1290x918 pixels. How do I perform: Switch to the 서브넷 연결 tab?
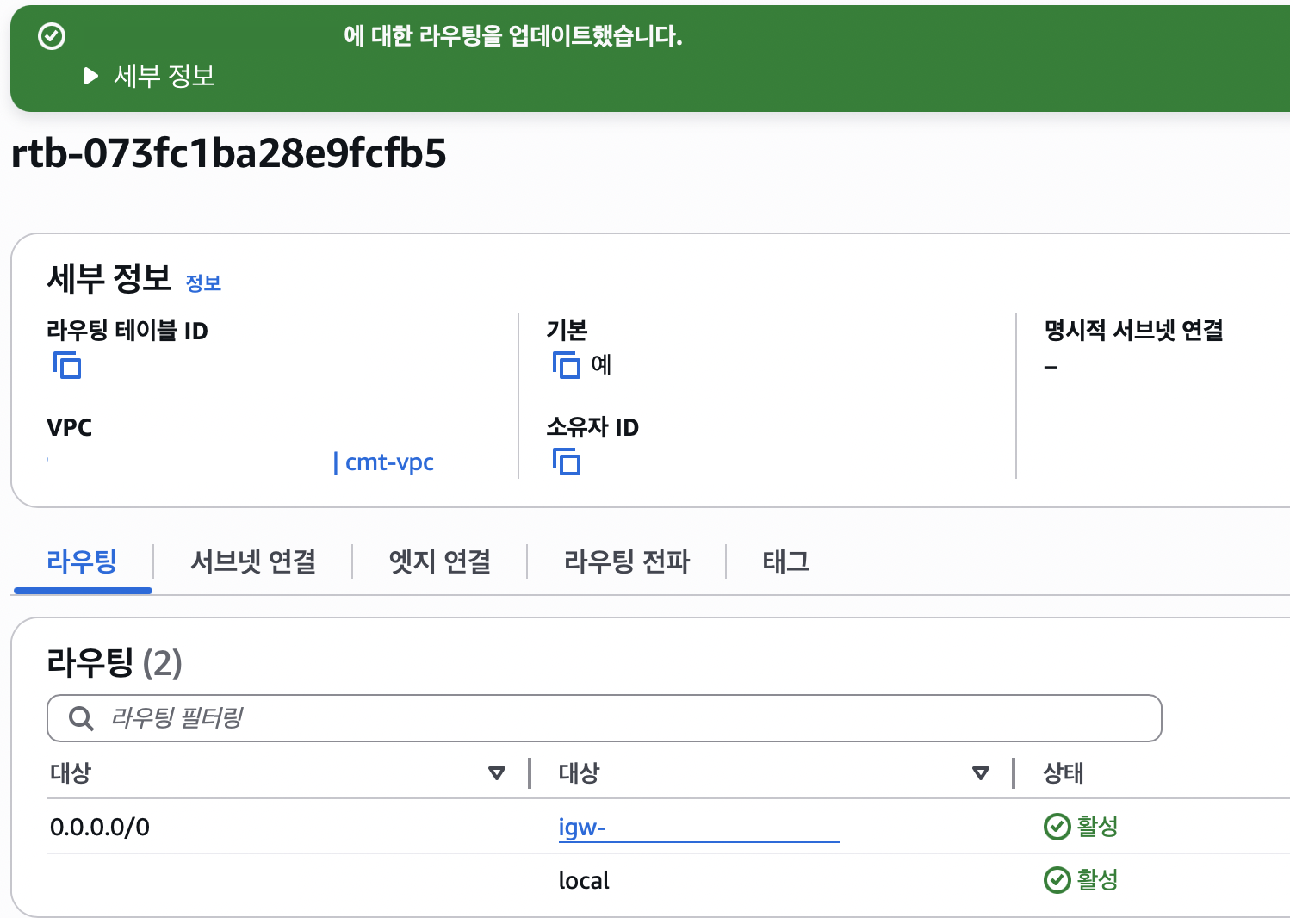tap(253, 561)
